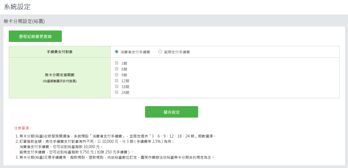Toggle the 12期 installment checkbox
Screen dimensions: 348x168
pos(116,81)
